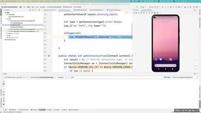The height and width of the screenshot is (113, 201).
Task: Toggle scroll to end in Logcat sidebar
Action: tap(3, 84)
